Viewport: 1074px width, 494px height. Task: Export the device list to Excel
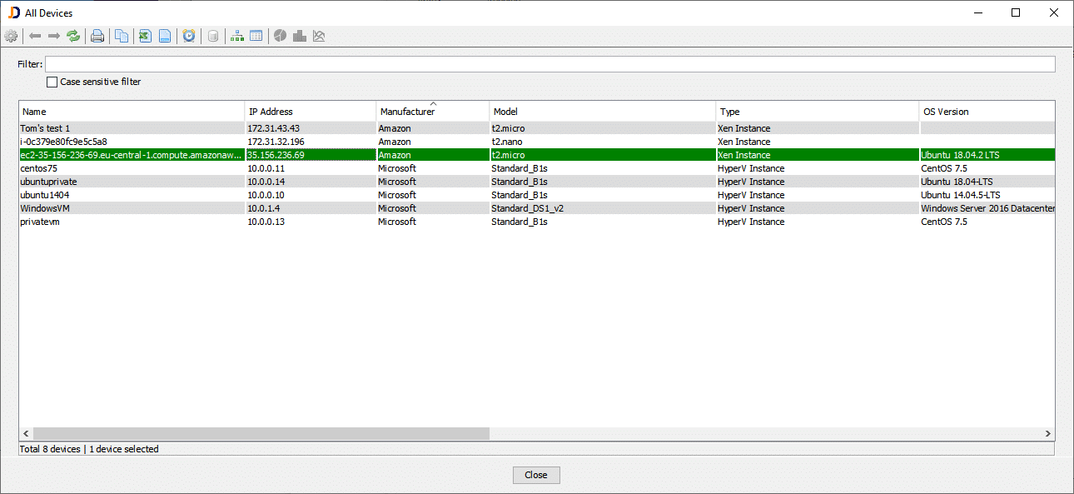pos(143,36)
